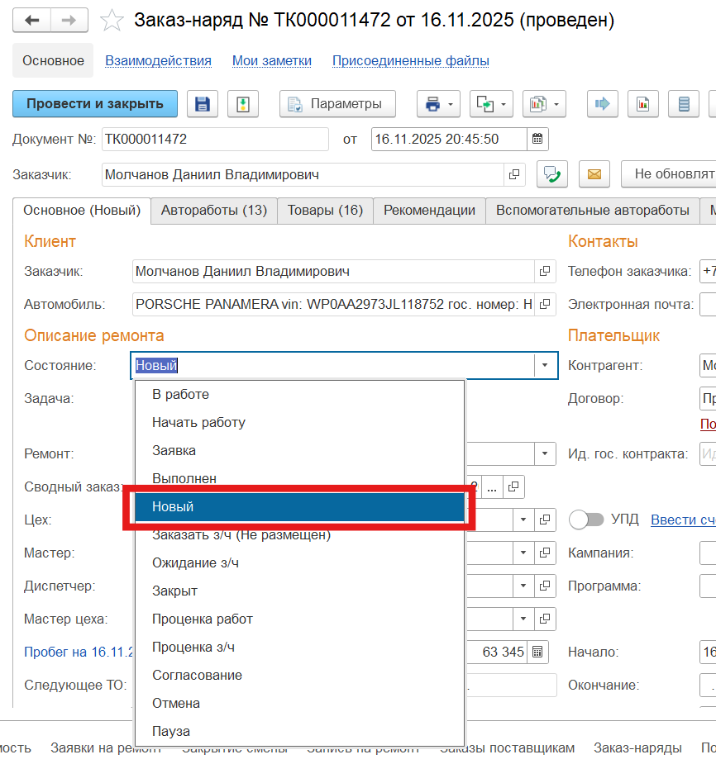Open the calculator for mileage field
The width and height of the screenshot is (716, 764).
(537, 652)
